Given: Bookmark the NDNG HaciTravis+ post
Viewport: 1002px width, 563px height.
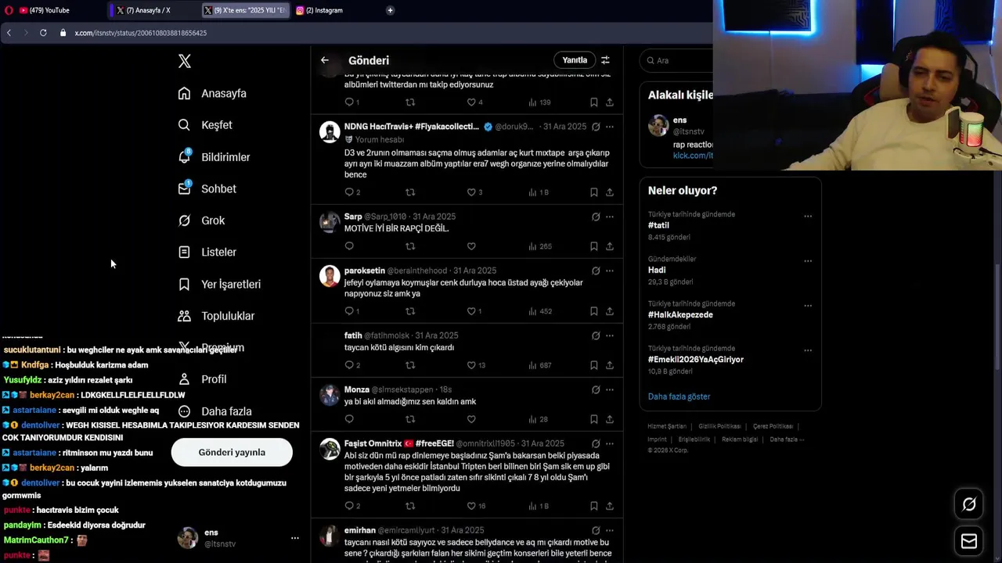Looking at the screenshot, I should pyautogui.click(x=594, y=192).
